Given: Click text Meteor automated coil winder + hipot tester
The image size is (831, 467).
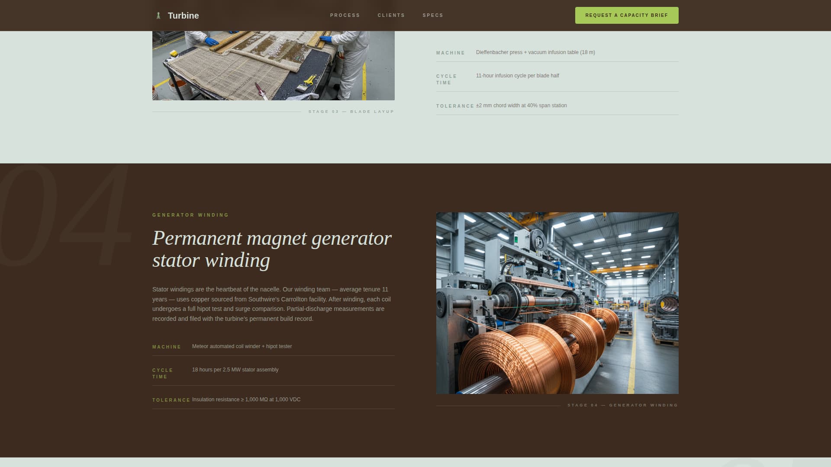Looking at the screenshot, I should (x=242, y=346).
